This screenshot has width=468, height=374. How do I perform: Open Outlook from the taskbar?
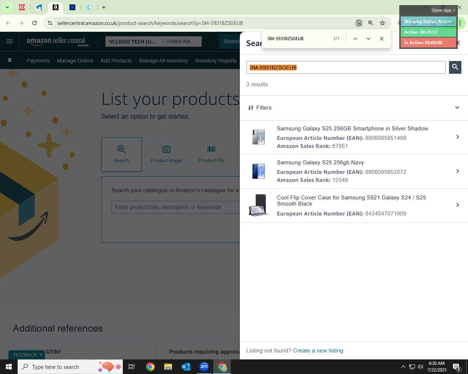pyautogui.click(x=186, y=367)
